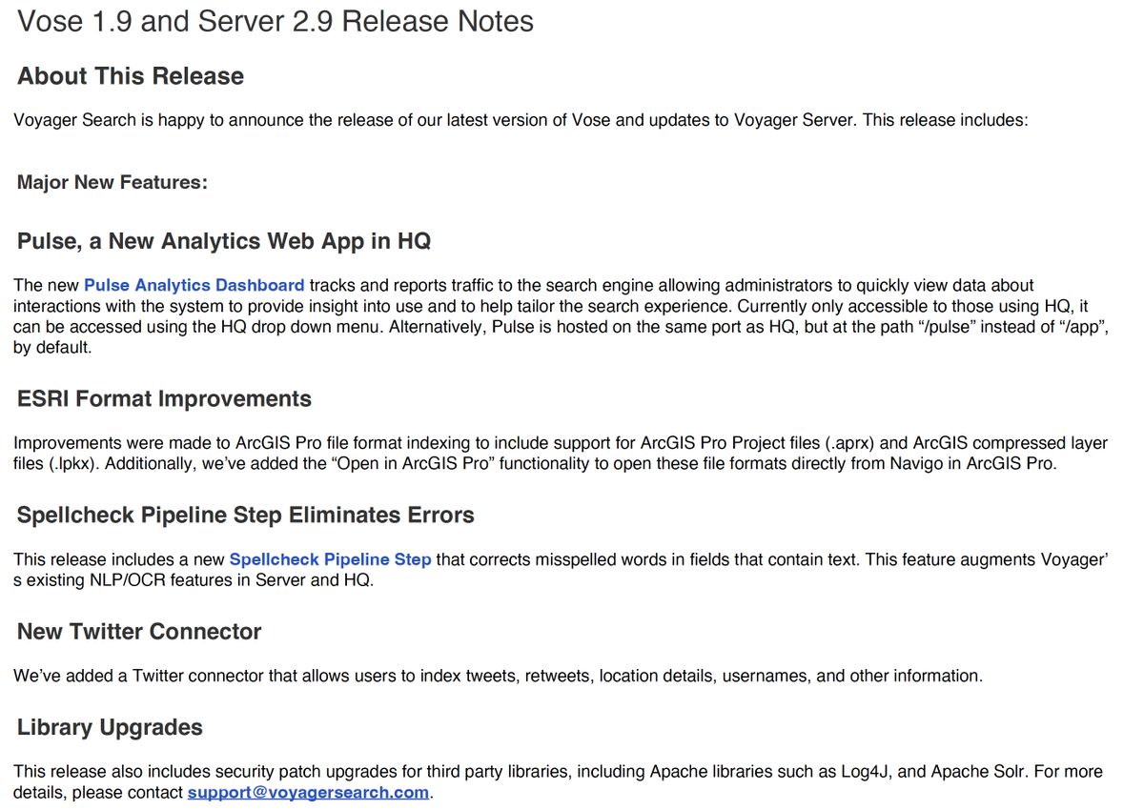1144x810 pixels.
Task: Click the line starting 'This release also includes security patch'
Action: coord(558,771)
